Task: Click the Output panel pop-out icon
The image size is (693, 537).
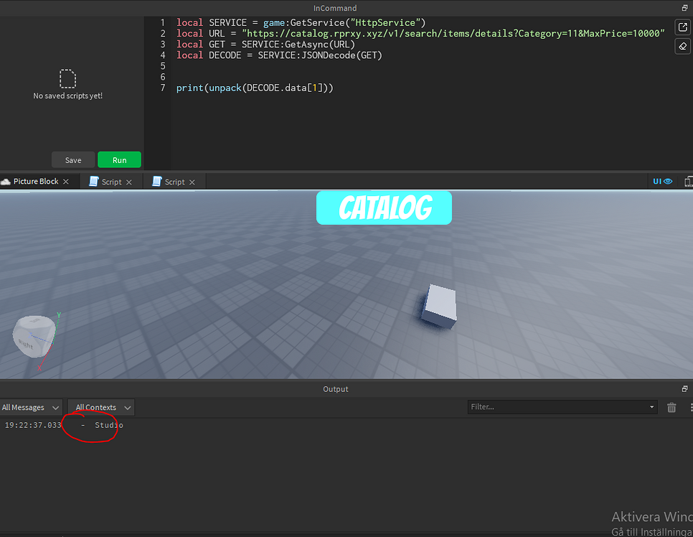Action: tap(684, 388)
